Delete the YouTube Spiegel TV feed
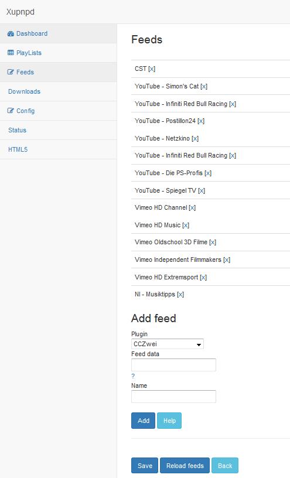The width and height of the screenshot is (290, 478). click(x=202, y=190)
